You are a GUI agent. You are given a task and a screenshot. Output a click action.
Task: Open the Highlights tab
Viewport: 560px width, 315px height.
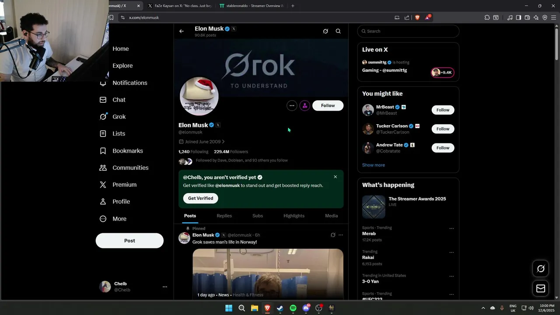coord(294,216)
